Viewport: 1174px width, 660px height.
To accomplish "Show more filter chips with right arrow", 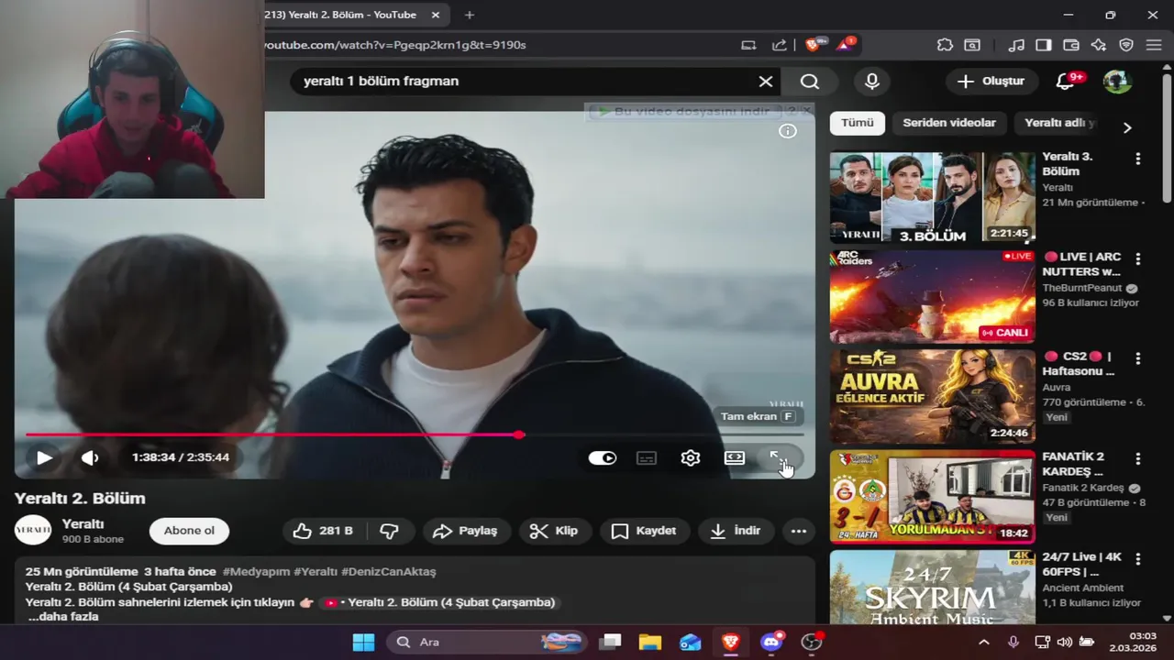I will tap(1127, 127).
